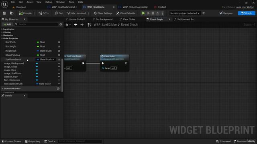Click the Find button
Image resolution: width=257 pixels, height=144 pixels.
pyautogui.click(x=59, y=13)
